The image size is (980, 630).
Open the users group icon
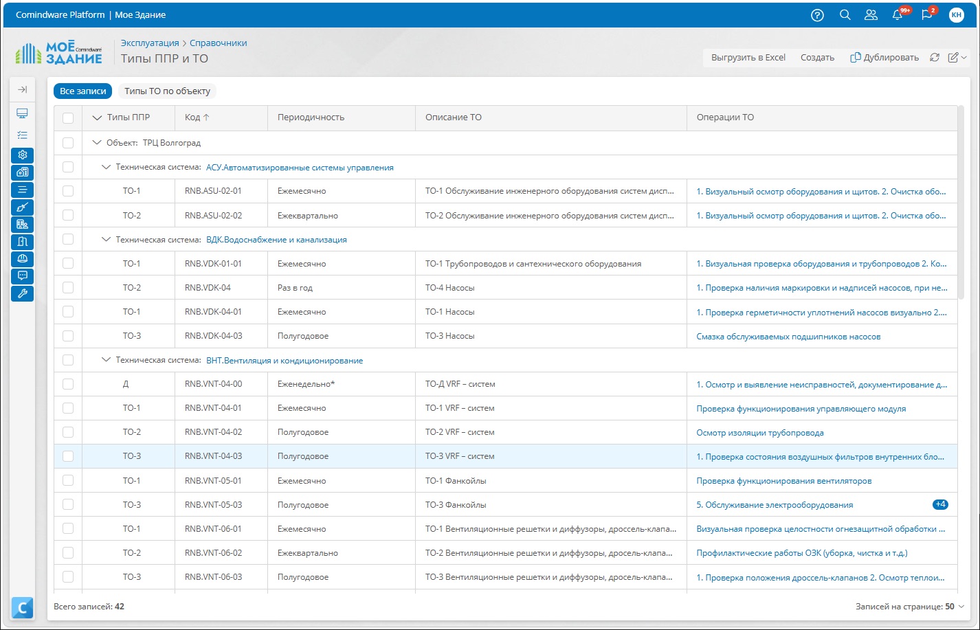click(x=871, y=15)
